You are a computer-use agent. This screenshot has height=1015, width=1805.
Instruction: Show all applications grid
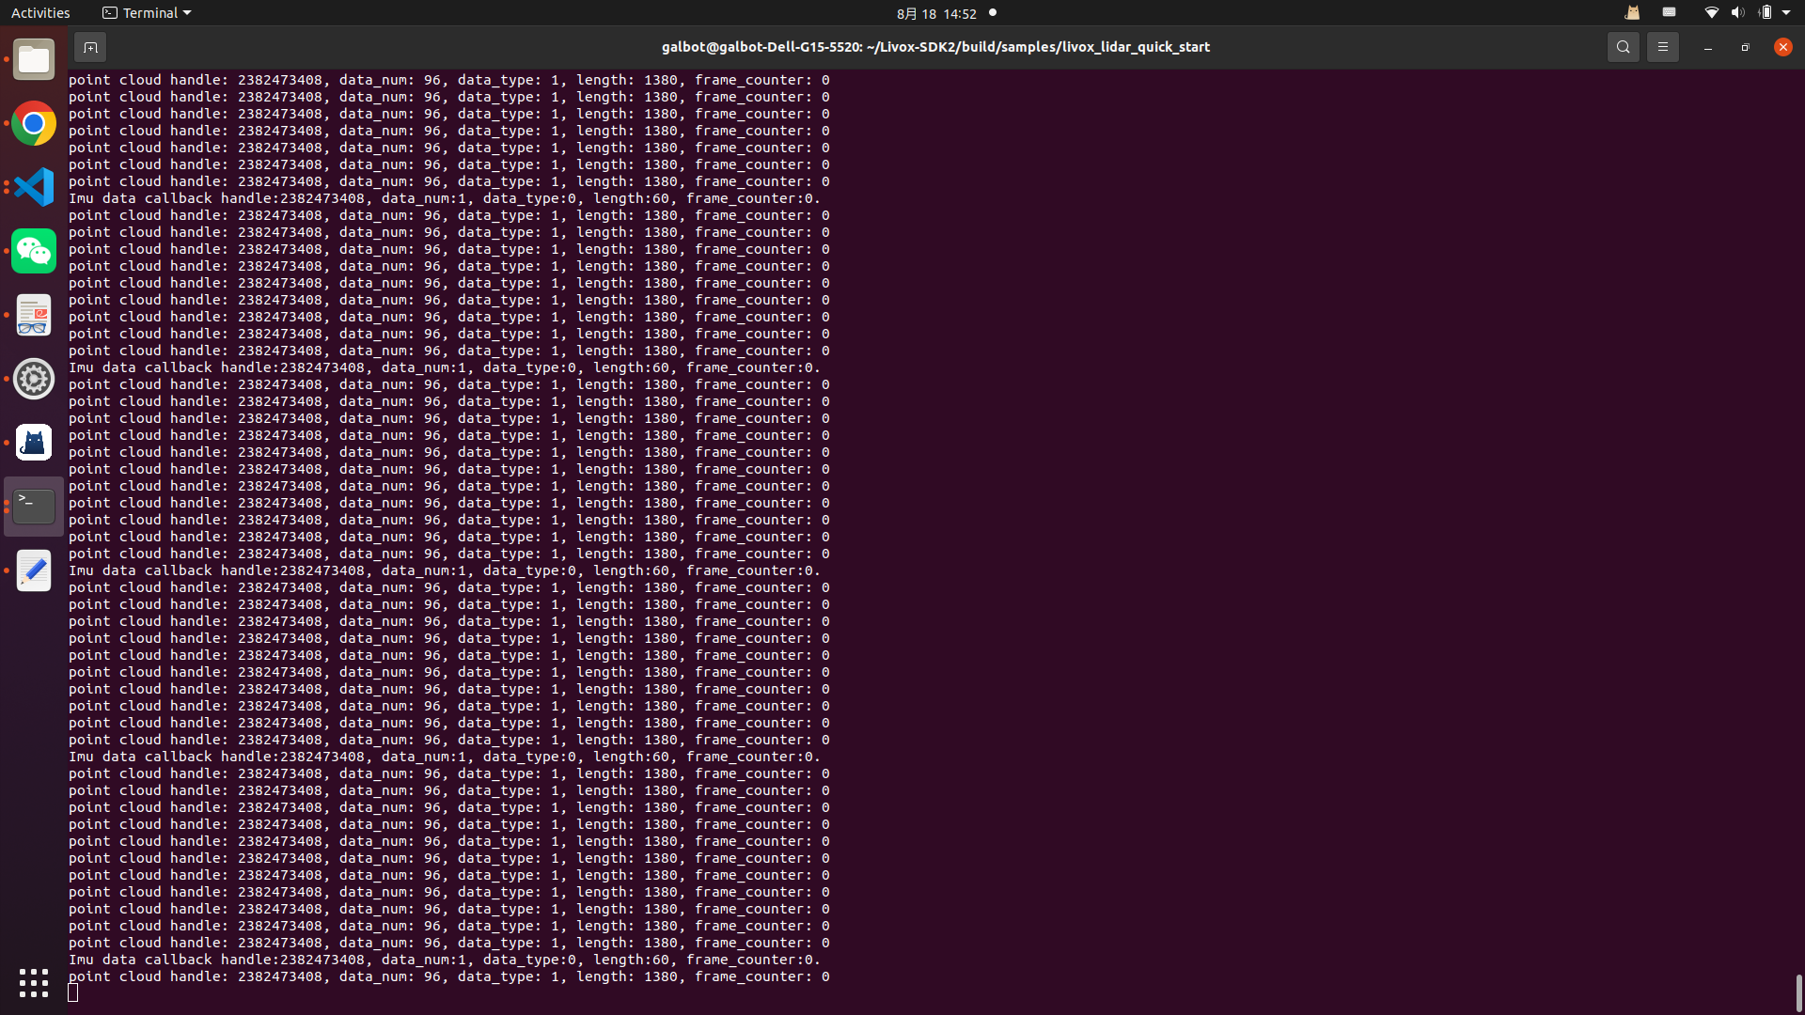(x=34, y=983)
